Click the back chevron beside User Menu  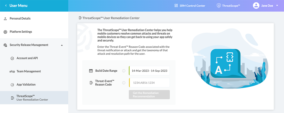[x=6, y=5]
